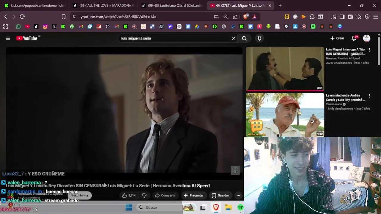This screenshot has width=381, height=214.
Task: Open the Instagram bookmark
Action: (x=45, y=26)
